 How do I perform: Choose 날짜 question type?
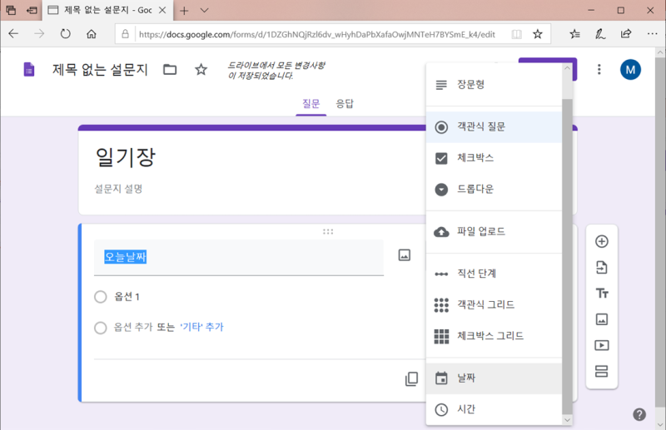(x=494, y=378)
